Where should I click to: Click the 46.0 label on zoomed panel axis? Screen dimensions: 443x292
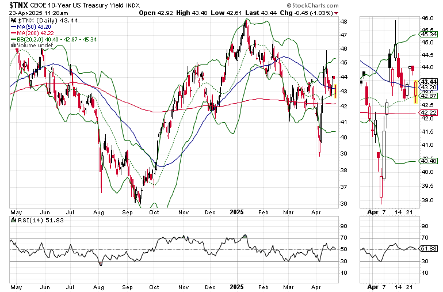(x=427, y=18)
